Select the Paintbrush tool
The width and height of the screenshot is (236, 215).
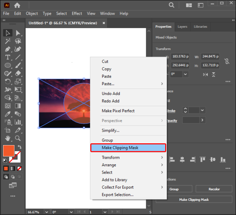pyautogui.click(x=18, y=65)
